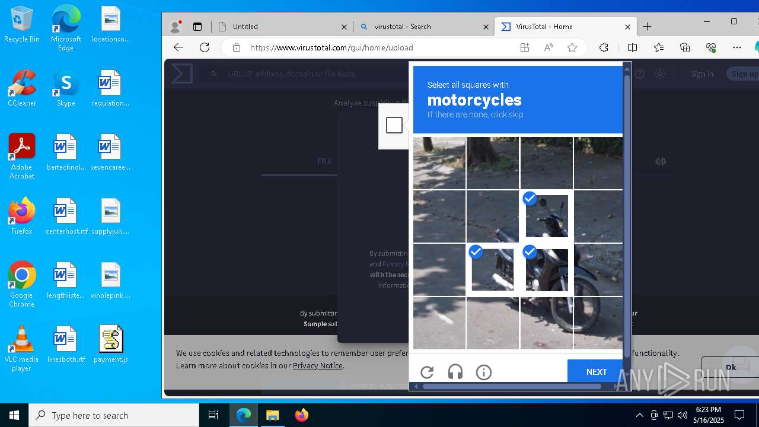This screenshot has width=759, height=427.
Task: Open notification center
Action: (x=739, y=415)
